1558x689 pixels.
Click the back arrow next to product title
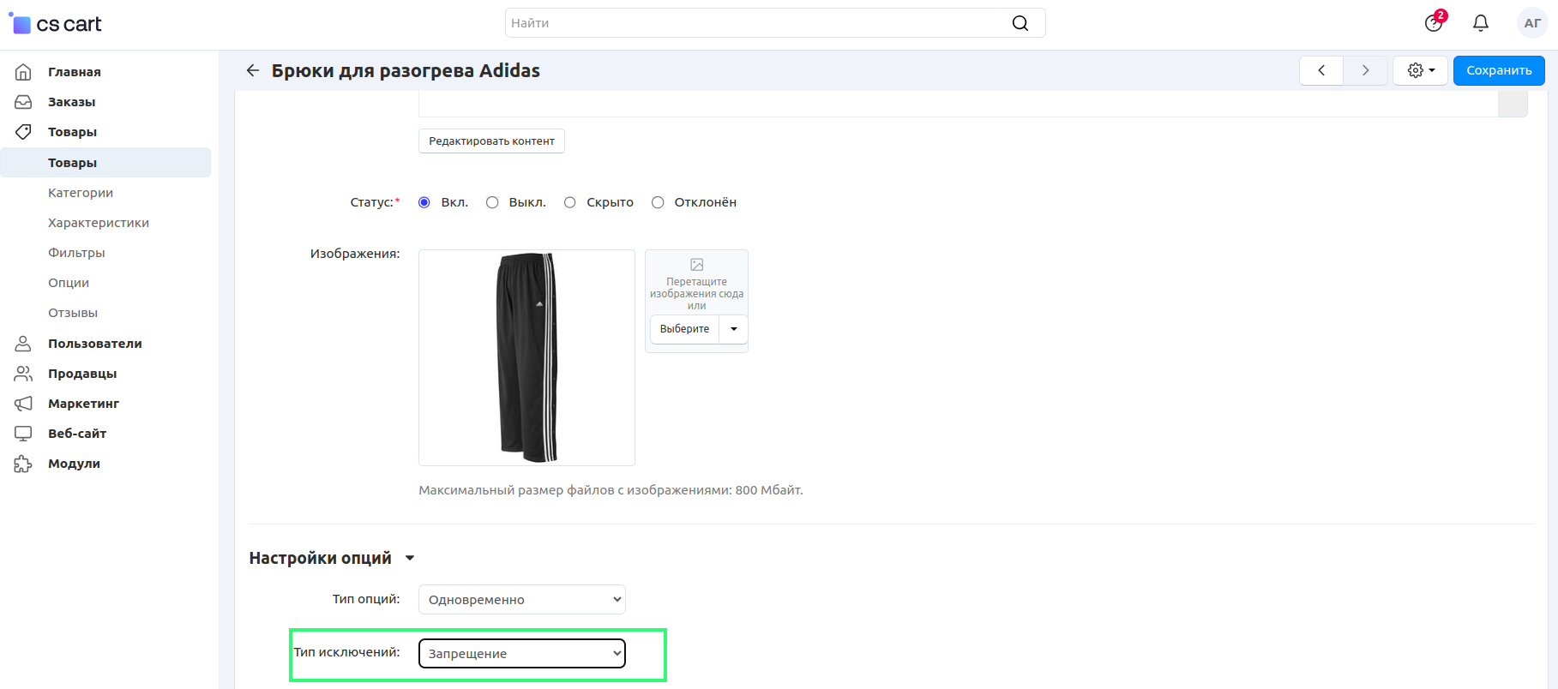coord(253,70)
